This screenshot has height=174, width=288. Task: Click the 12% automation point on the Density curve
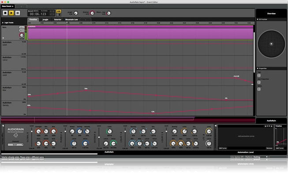pyautogui.click(x=153, y=114)
